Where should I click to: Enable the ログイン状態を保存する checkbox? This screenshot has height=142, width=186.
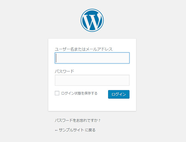click(57, 93)
